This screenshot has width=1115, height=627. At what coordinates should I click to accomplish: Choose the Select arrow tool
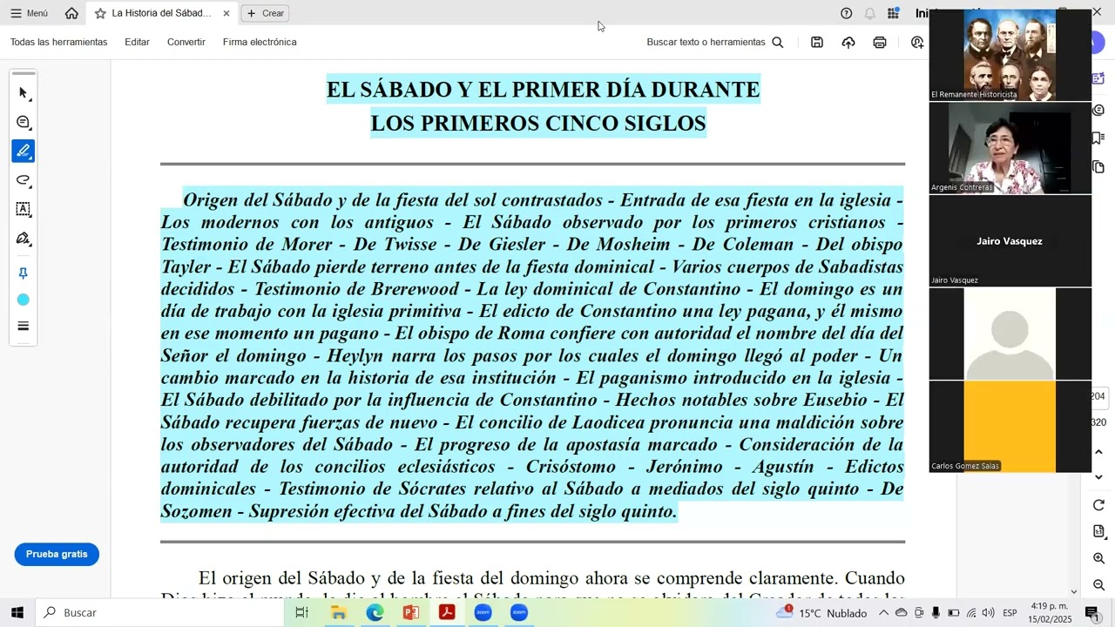coord(24,92)
